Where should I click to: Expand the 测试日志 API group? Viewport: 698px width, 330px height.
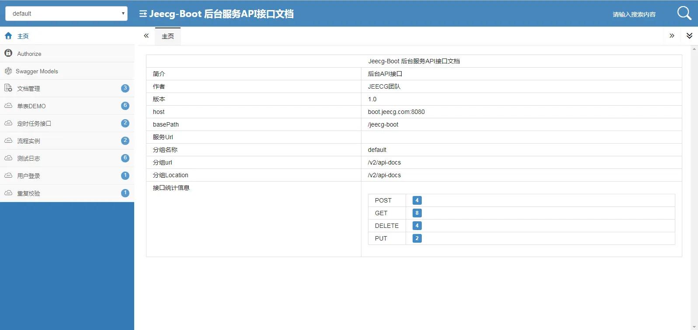(x=67, y=158)
